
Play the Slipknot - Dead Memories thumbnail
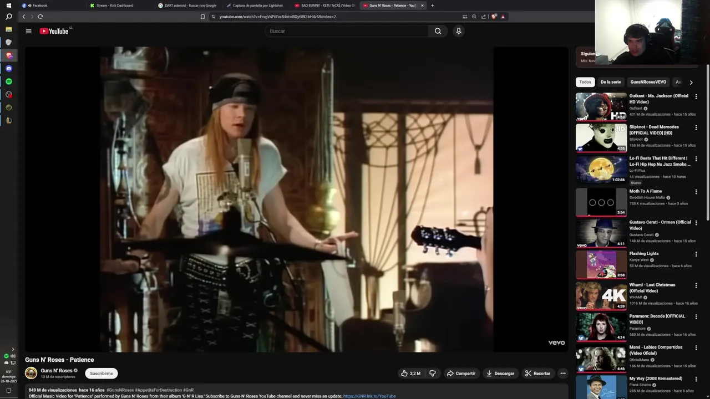(601, 137)
